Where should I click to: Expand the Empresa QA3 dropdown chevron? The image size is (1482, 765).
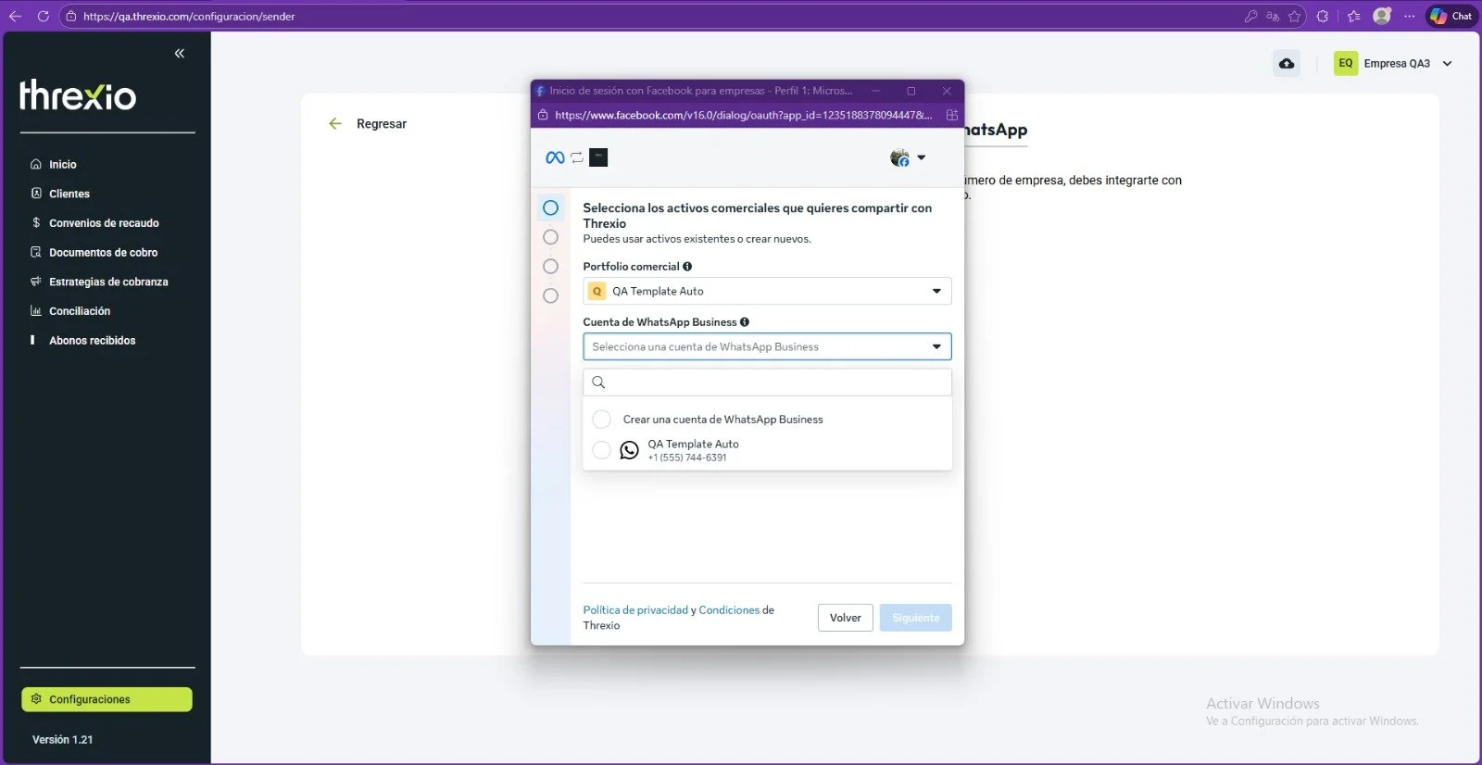coord(1447,64)
